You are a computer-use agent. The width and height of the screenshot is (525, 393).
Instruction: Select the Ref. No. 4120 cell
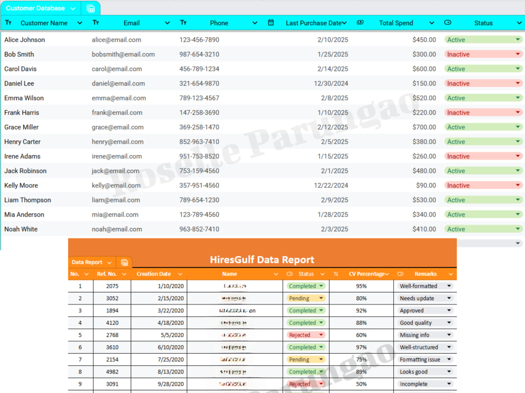coord(112,323)
